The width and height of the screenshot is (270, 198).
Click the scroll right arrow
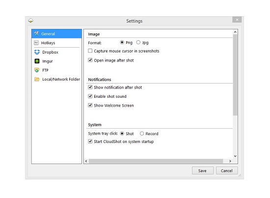pos(230,161)
